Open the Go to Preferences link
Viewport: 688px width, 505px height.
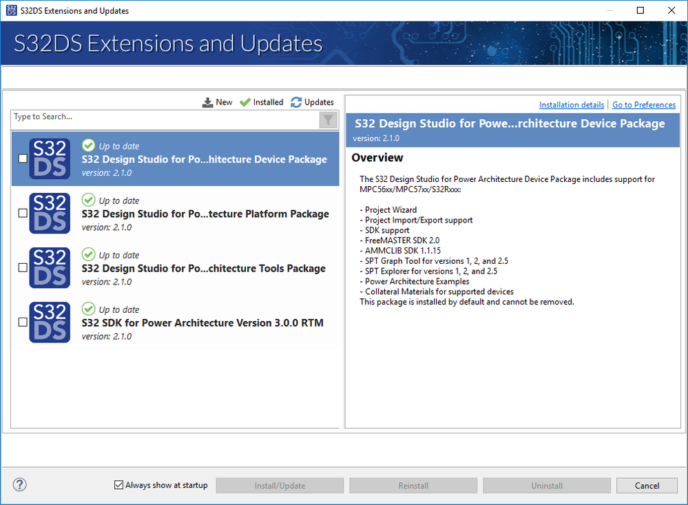pos(644,105)
